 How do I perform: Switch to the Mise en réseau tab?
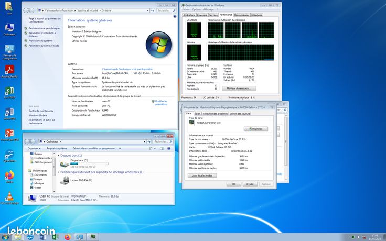(242, 15)
